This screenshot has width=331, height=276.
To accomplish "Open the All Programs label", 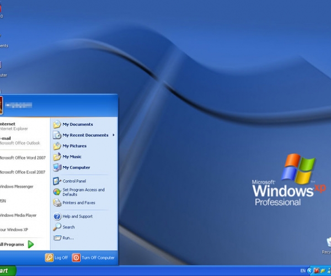I will coord(12,245).
